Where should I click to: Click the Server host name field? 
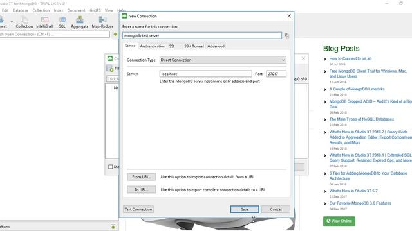coord(206,74)
